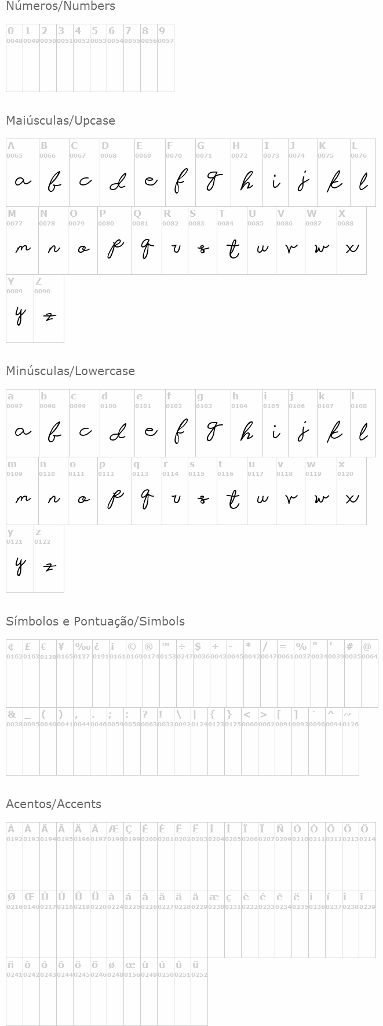Screen dimensions: 383x1026
Task: Click the @ symbol cell, code 0064
Action: pyautogui.click(x=370, y=674)
